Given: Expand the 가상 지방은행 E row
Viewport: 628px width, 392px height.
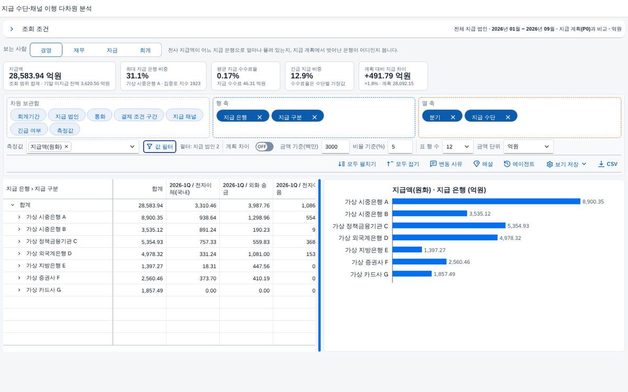Looking at the screenshot, I should (x=19, y=266).
